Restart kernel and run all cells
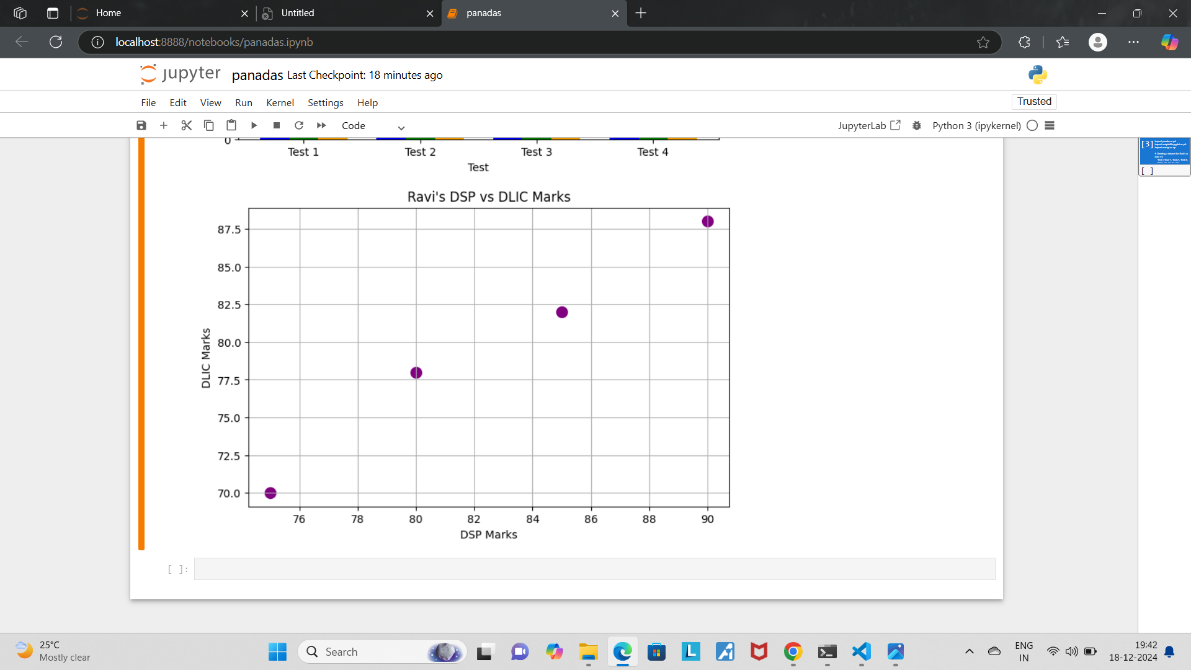The height and width of the screenshot is (670, 1191). [x=321, y=125]
